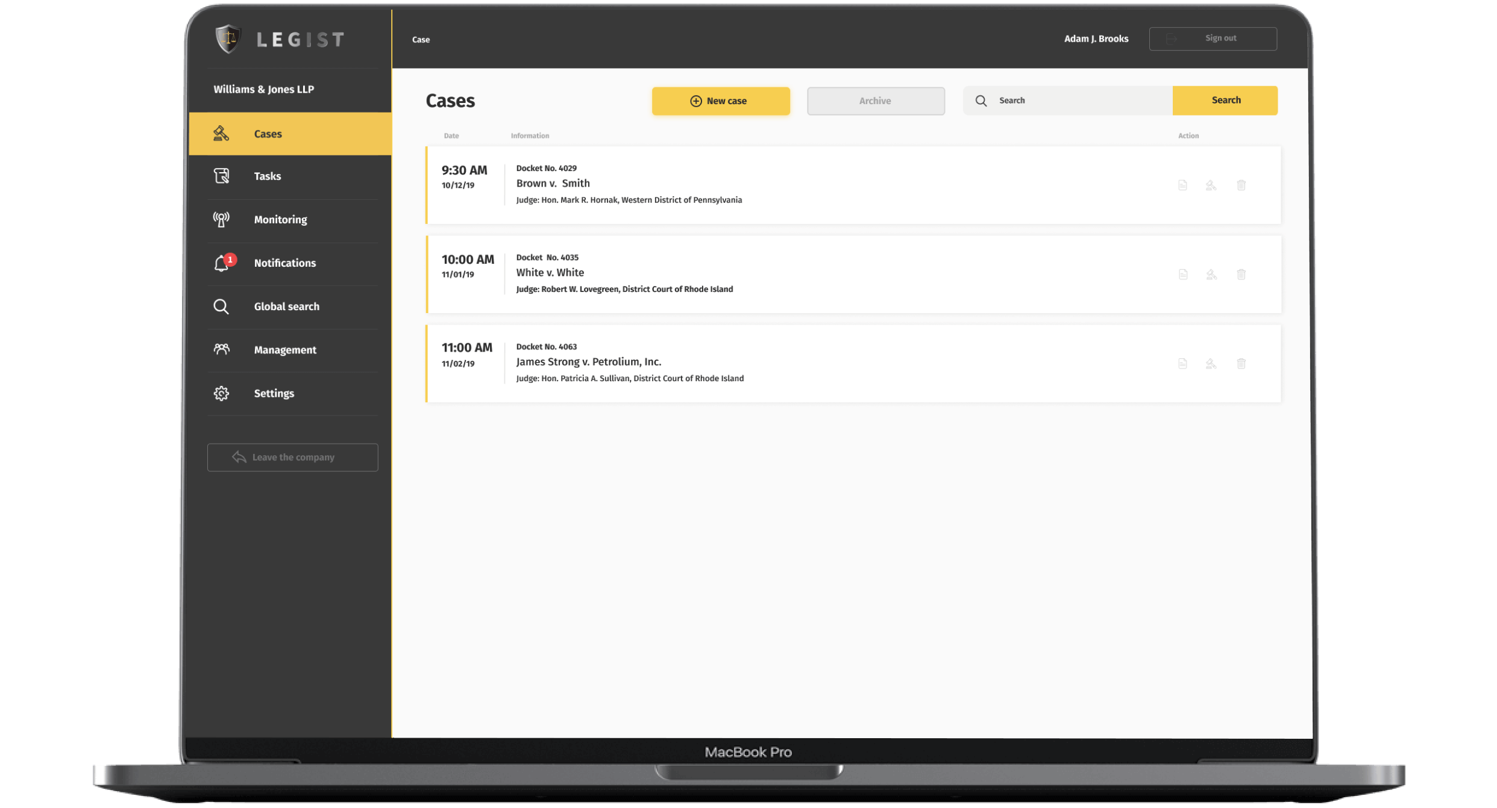Click the red notification badge

click(x=230, y=259)
